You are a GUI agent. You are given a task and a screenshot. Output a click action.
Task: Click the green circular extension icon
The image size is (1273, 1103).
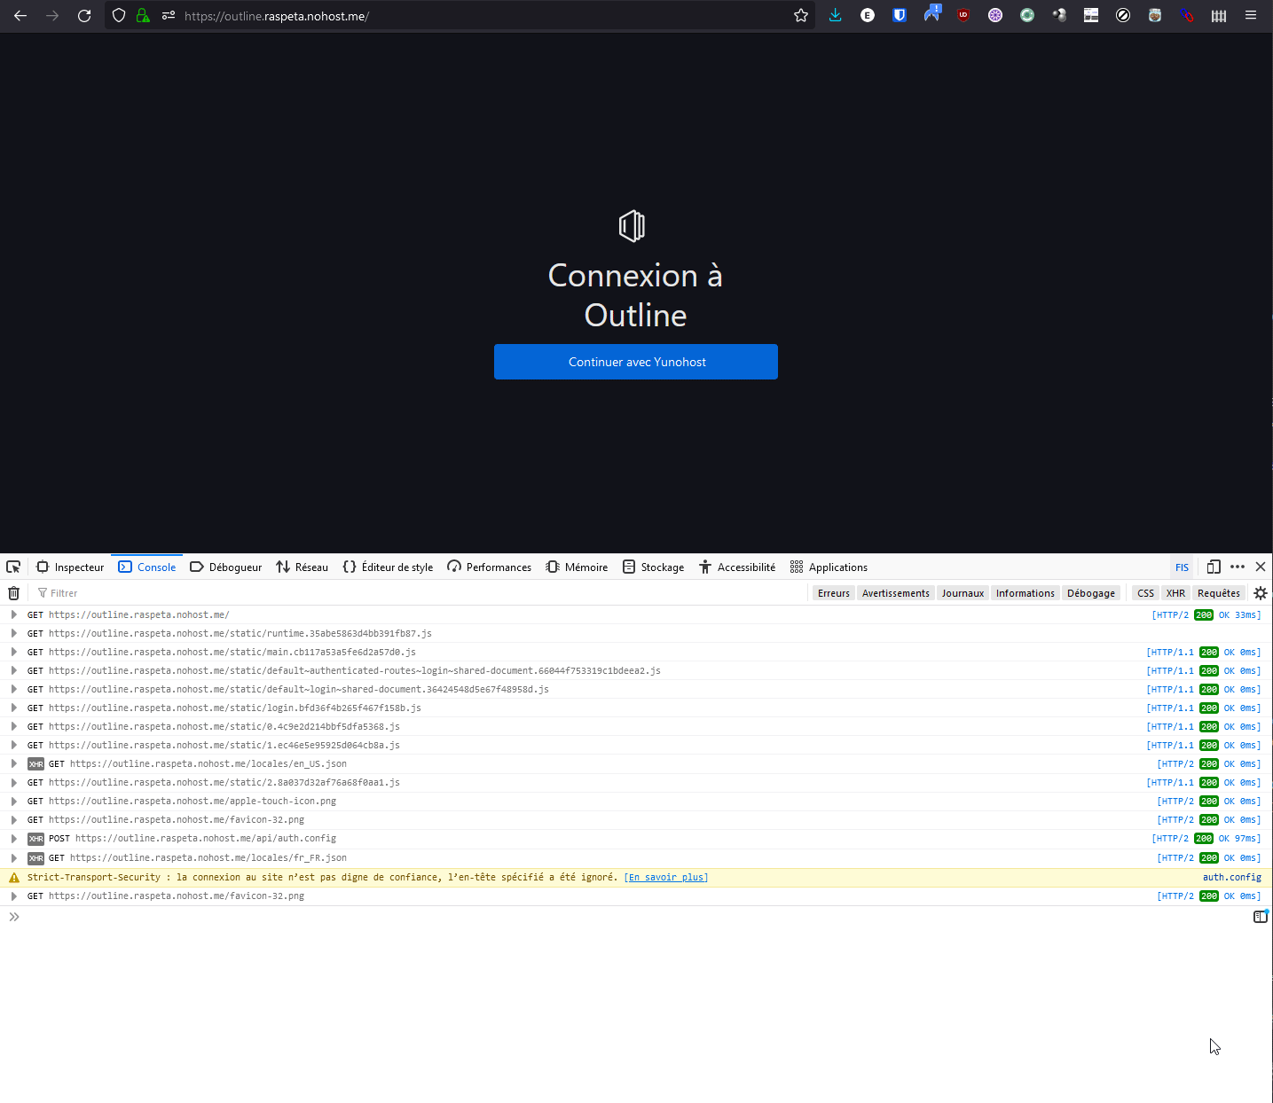point(1027,15)
